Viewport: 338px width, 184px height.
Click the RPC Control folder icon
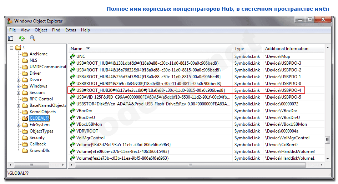pyautogui.click(x=25, y=99)
